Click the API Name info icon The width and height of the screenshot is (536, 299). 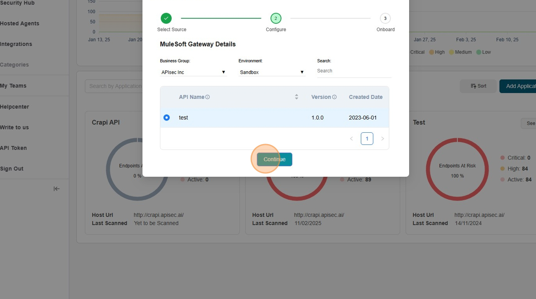(207, 97)
